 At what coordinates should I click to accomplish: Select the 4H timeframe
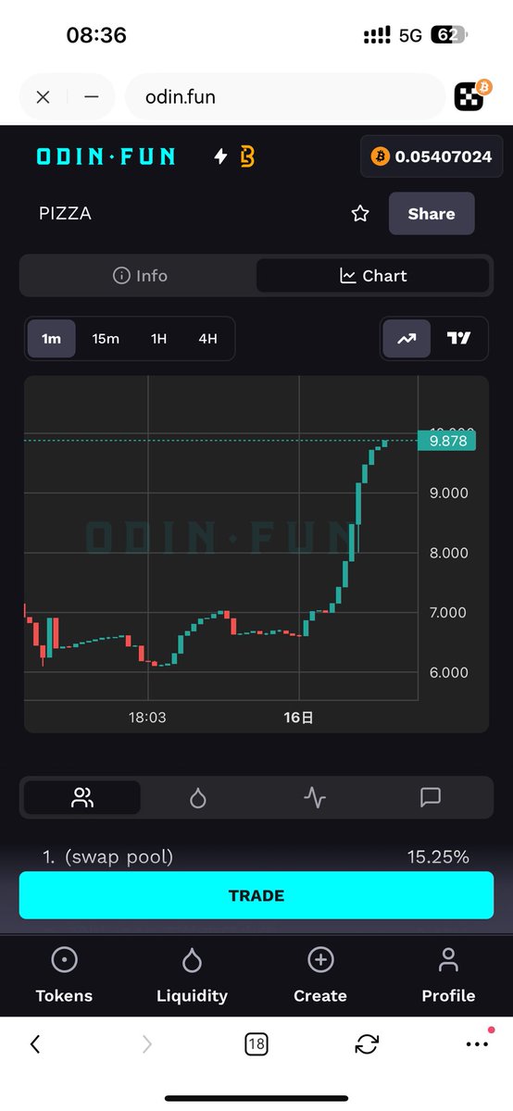pyautogui.click(x=207, y=339)
